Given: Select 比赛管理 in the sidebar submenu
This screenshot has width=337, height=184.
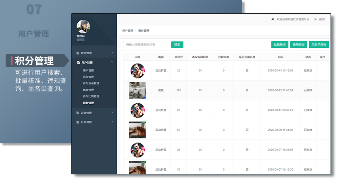Looking at the screenshot, I should [88, 90].
